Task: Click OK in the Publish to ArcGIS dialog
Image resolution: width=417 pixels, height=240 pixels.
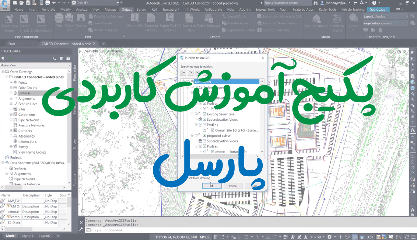Action: pos(212,186)
